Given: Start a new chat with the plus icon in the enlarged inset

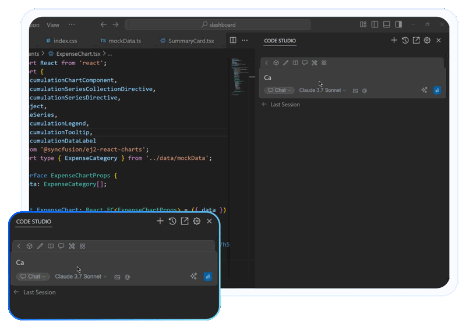Looking at the screenshot, I should (160, 221).
